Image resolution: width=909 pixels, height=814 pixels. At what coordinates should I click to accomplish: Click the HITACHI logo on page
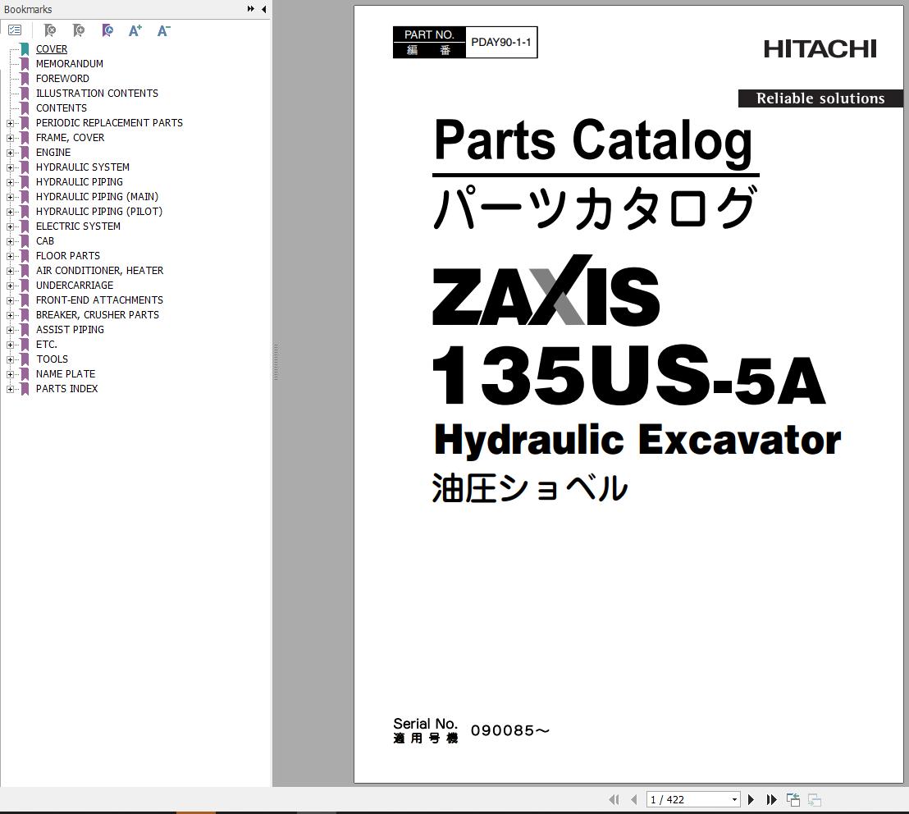[820, 49]
